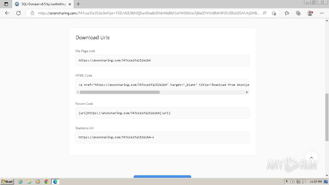The image size is (329, 185).
Task: Select the HTML Code field
Action: click(x=162, y=85)
